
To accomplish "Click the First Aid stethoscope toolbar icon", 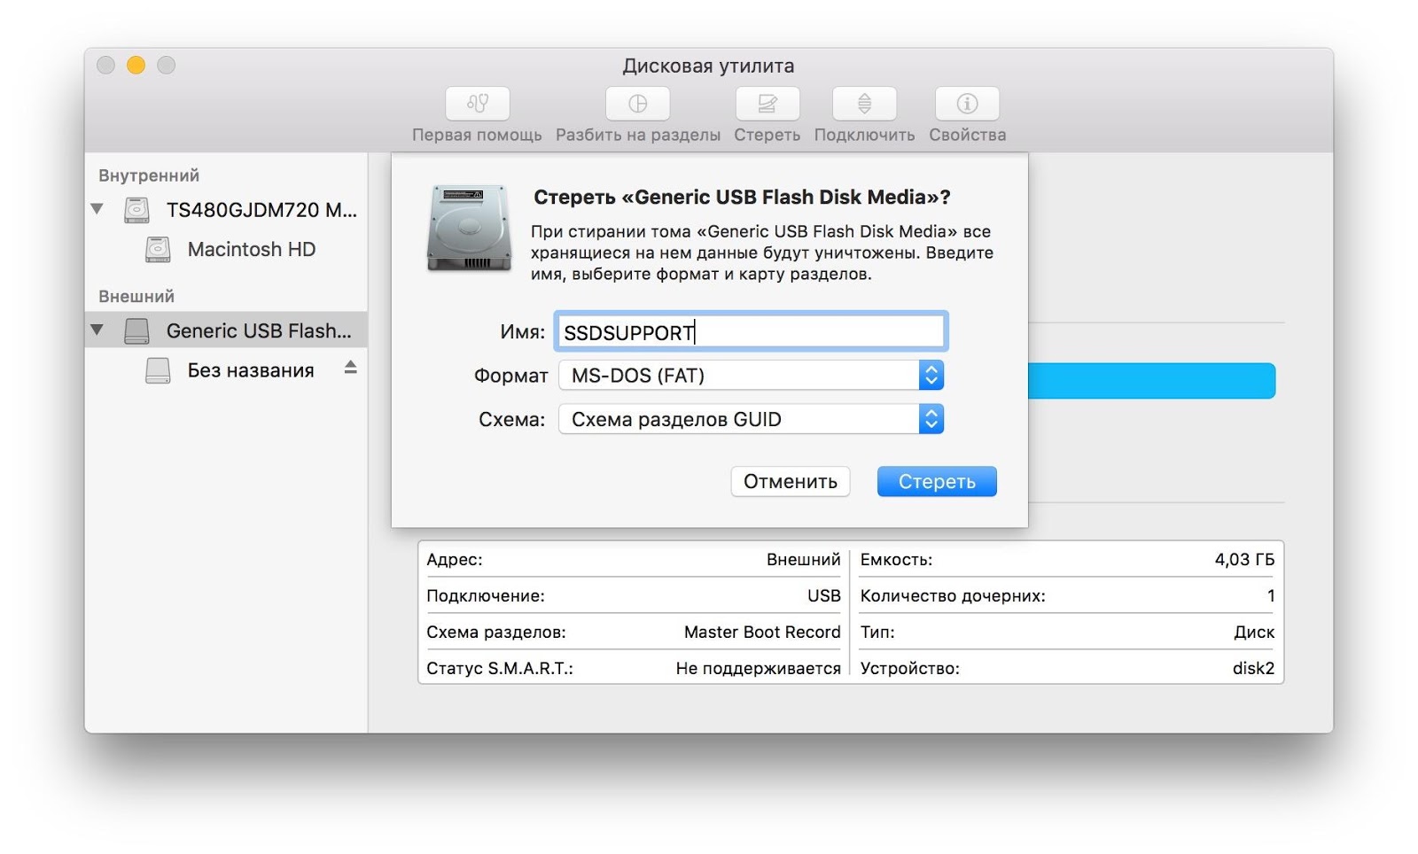I will pyautogui.click(x=477, y=105).
